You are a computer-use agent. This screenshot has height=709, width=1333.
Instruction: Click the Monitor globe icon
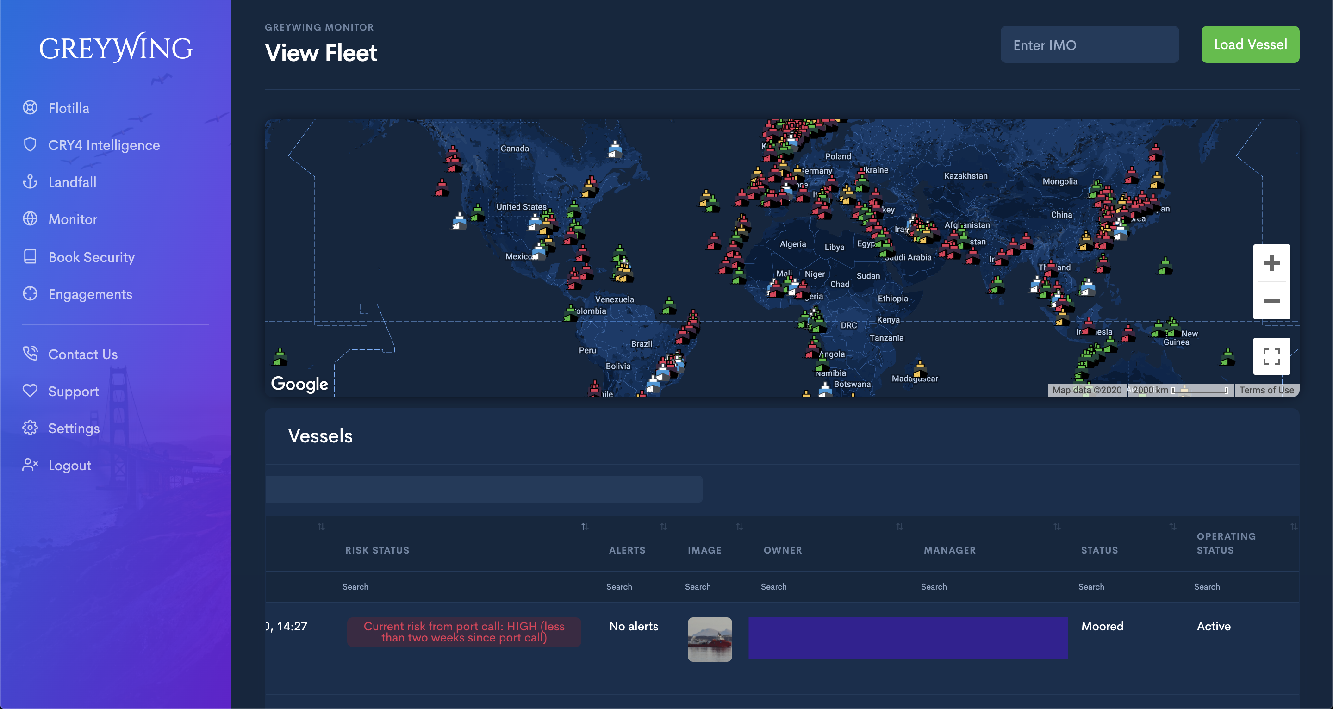coord(30,219)
